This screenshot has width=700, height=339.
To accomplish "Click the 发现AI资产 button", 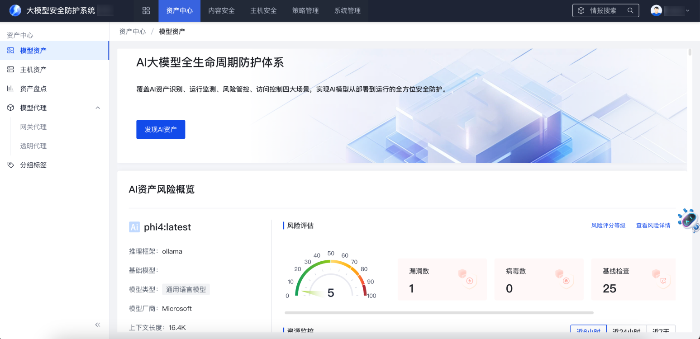I will click(161, 129).
